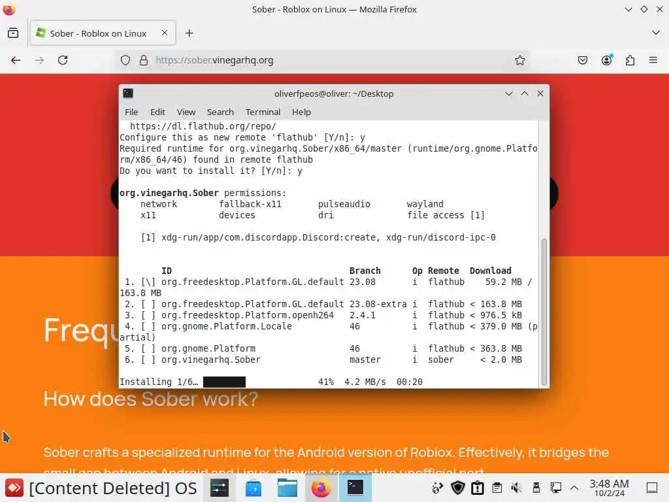
Task: Open the terminal View menu
Action: 186,112
